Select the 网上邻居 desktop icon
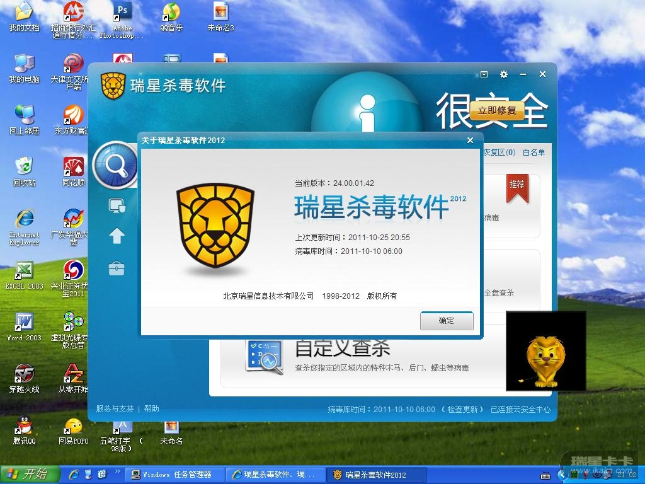Screen dimensions: 645x484 [25, 120]
